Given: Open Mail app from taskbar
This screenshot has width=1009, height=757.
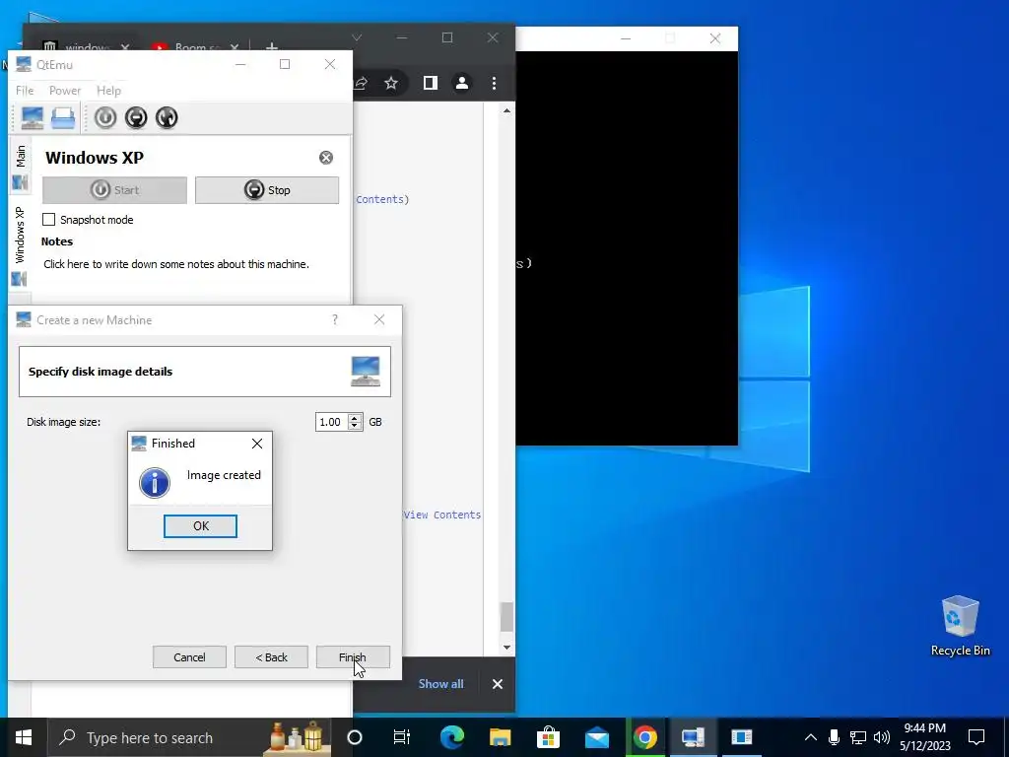Looking at the screenshot, I should pos(596,737).
